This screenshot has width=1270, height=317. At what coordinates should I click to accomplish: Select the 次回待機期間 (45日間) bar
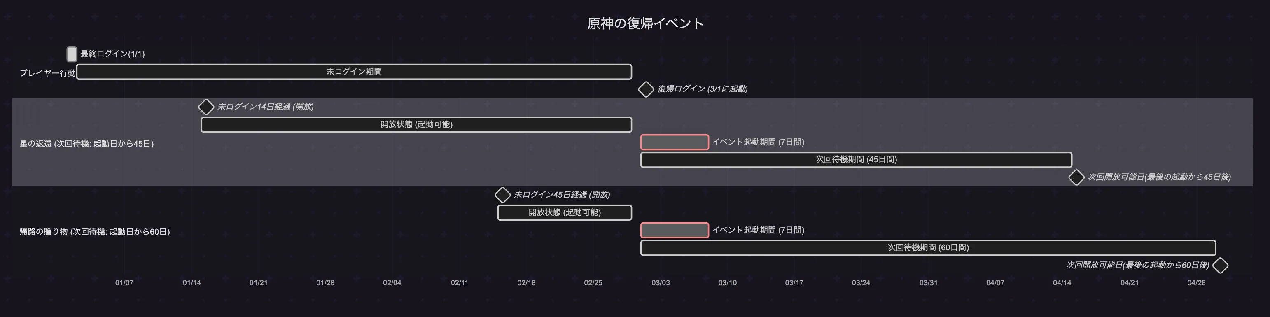856,160
